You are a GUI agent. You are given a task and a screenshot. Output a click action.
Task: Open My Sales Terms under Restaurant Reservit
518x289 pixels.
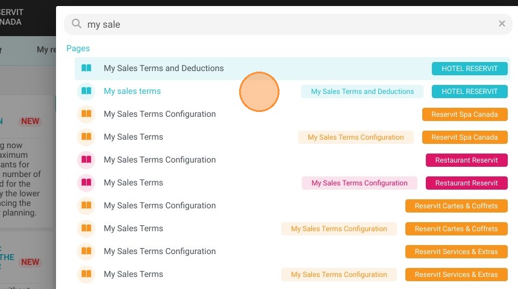(x=133, y=182)
